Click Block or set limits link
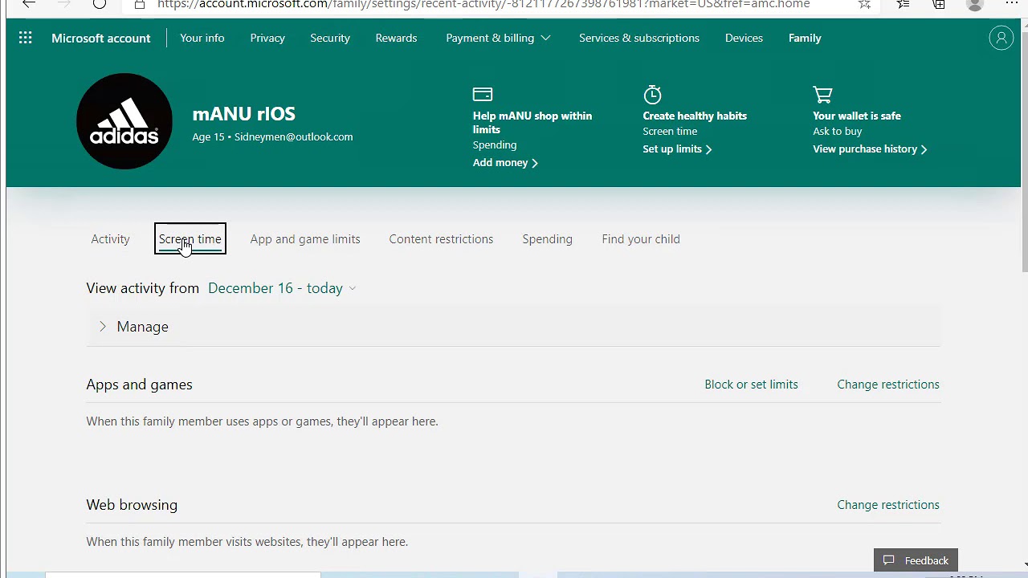1028x578 pixels. pyautogui.click(x=751, y=385)
